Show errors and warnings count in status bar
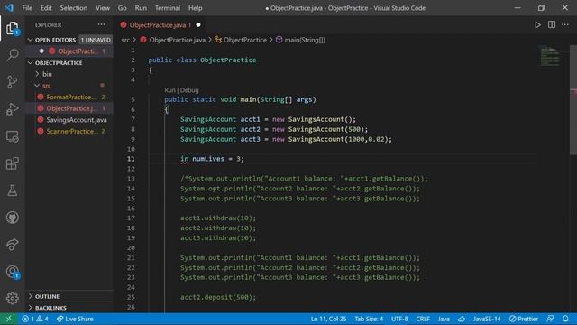The width and height of the screenshot is (577, 325). tap(35, 319)
